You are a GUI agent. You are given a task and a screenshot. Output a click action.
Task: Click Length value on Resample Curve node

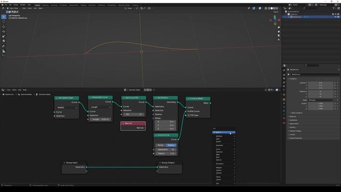tap(100, 119)
